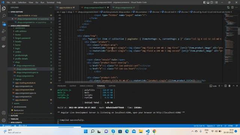Maximize the panel size with chevron

point(233,86)
